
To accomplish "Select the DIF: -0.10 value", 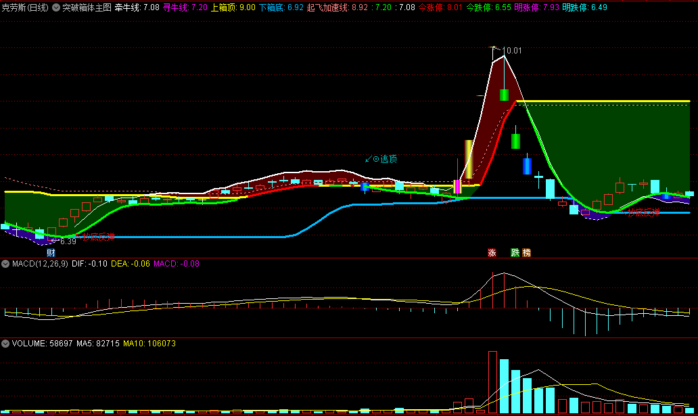I will coord(89,264).
